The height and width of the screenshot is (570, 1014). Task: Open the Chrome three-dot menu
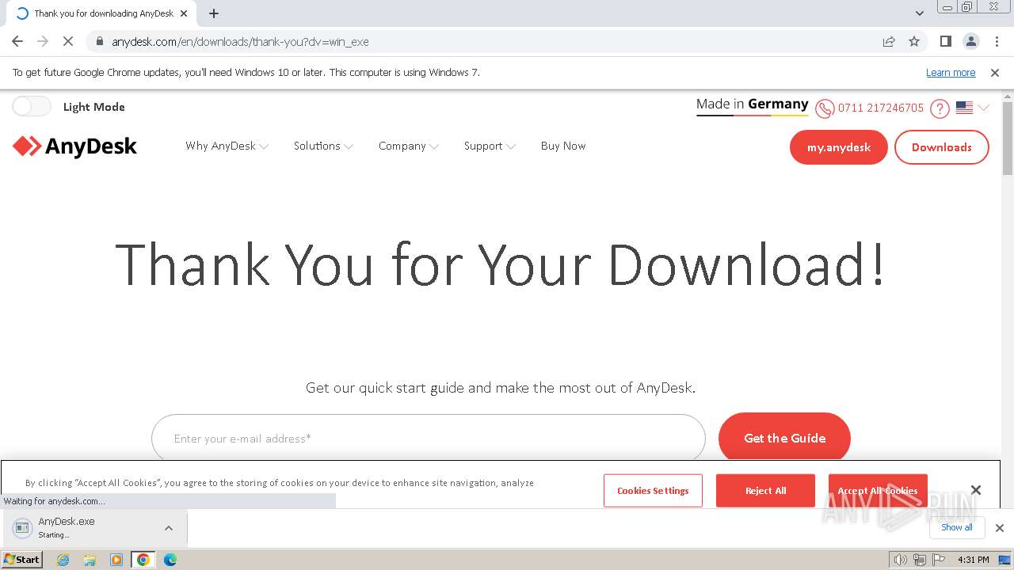(996, 41)
